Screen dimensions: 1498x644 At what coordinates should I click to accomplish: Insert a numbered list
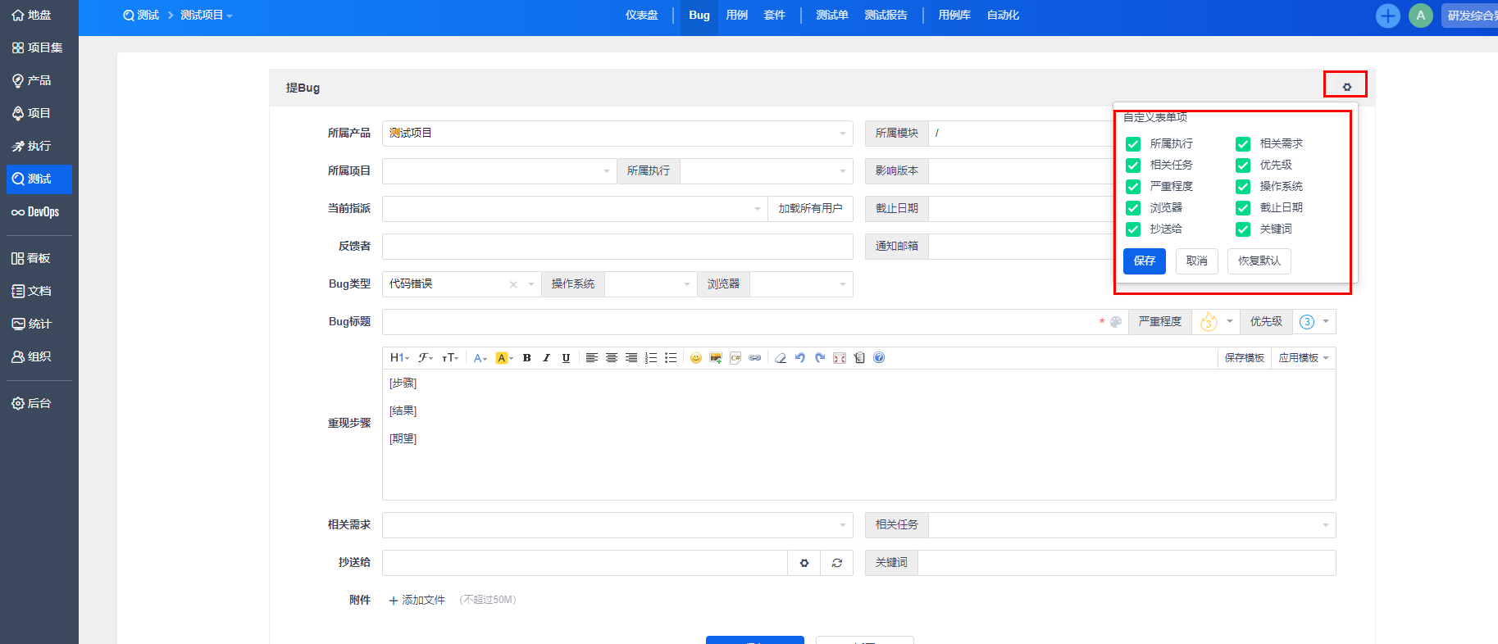coord(651,358)
